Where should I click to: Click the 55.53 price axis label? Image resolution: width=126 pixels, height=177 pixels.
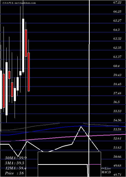(117, 111)
